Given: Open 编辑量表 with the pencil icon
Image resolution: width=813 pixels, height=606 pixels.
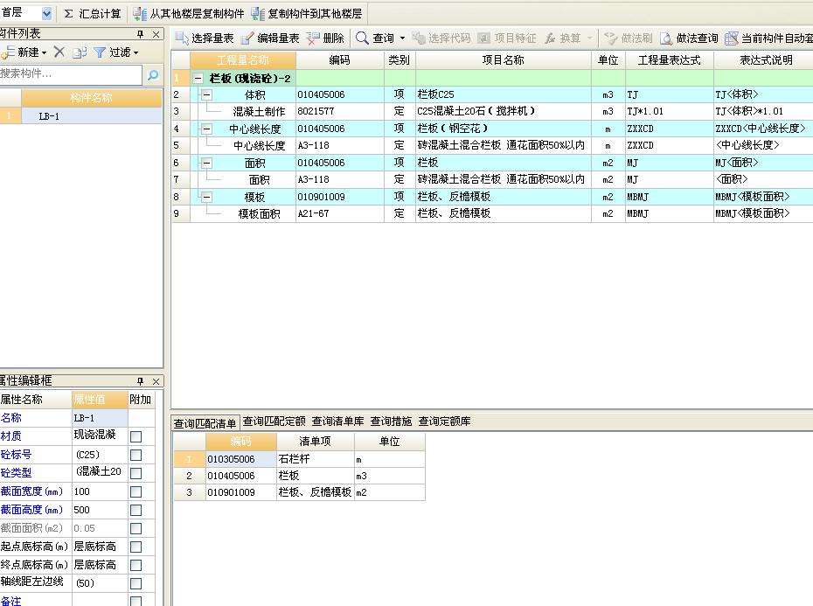Looking at the screenshot, I should [x=247, y=38].
